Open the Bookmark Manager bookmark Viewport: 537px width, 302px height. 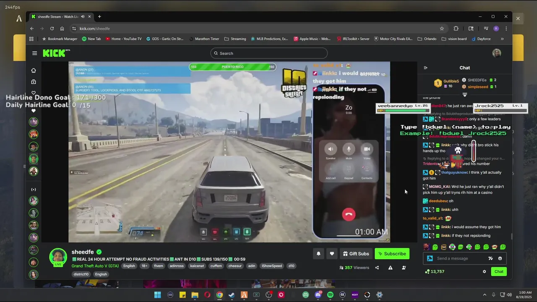coord(60,39)
